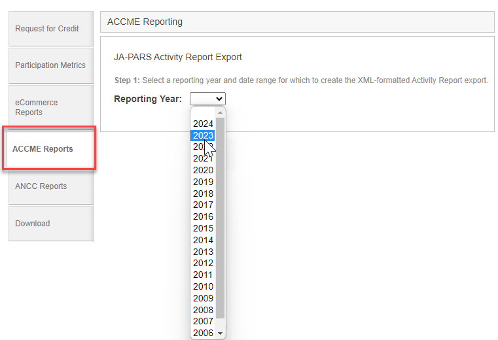The image size is (498, 340).
Task: Select highlighted year 2023
Action: (x=204, y=135)
